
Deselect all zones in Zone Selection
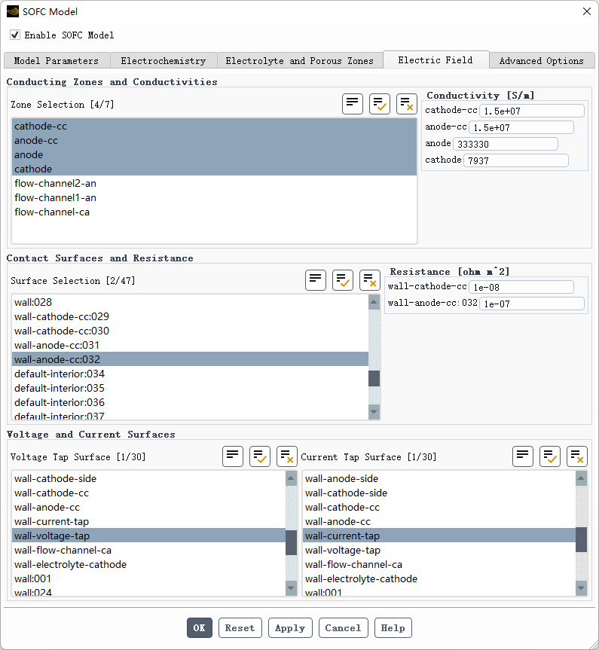pyautogui.click(x=407, y=104)
